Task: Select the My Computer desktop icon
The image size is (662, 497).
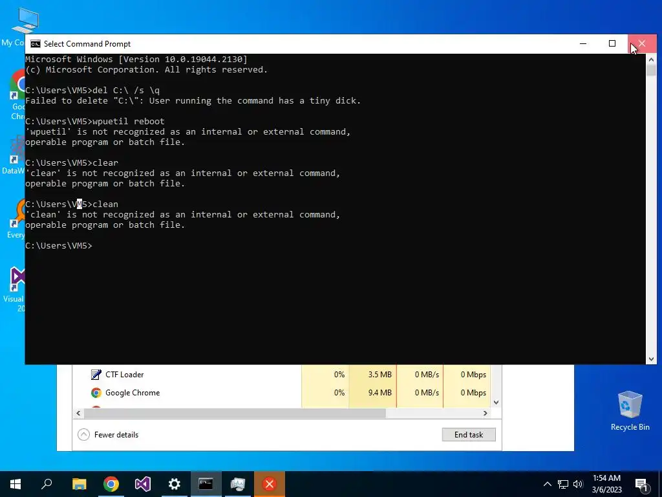Action: (14, 27)
